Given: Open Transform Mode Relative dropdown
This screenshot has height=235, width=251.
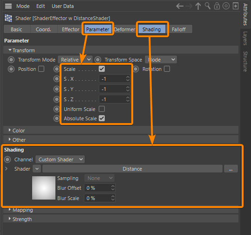Looking at the screenshot, I should click(75, 60).
